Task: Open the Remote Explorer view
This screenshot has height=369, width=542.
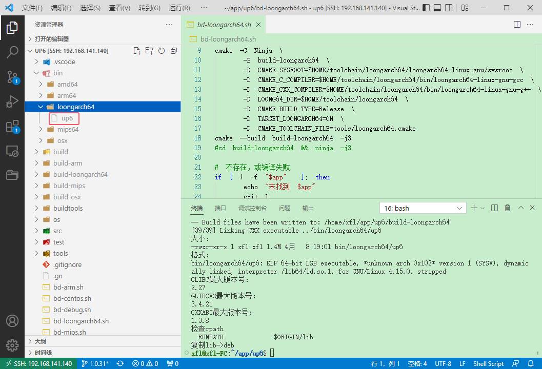Action: (12, 151)
